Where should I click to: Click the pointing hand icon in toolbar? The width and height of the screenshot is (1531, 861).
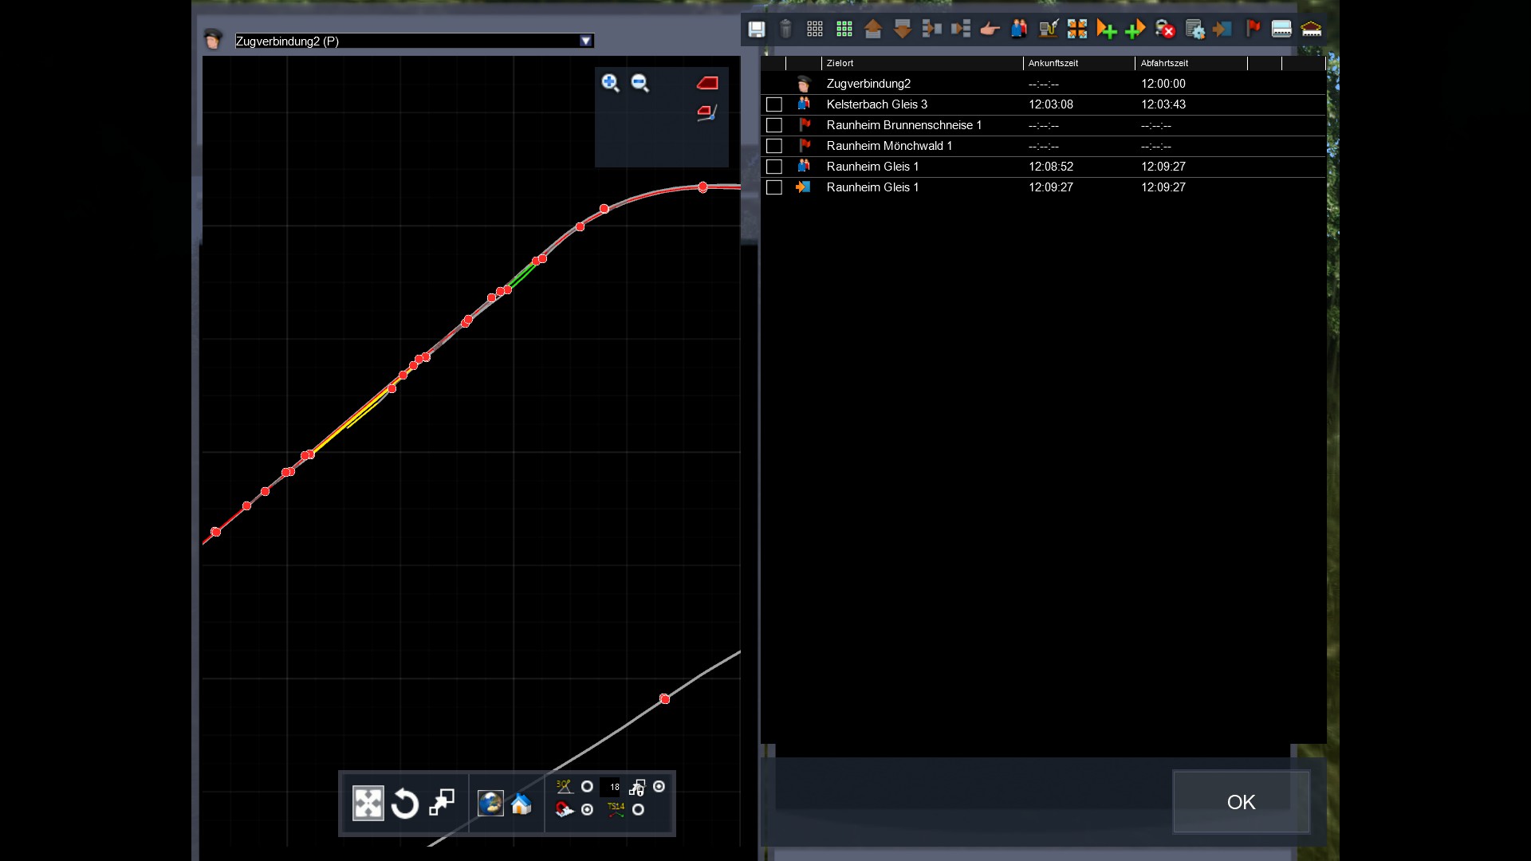(990, 29)
